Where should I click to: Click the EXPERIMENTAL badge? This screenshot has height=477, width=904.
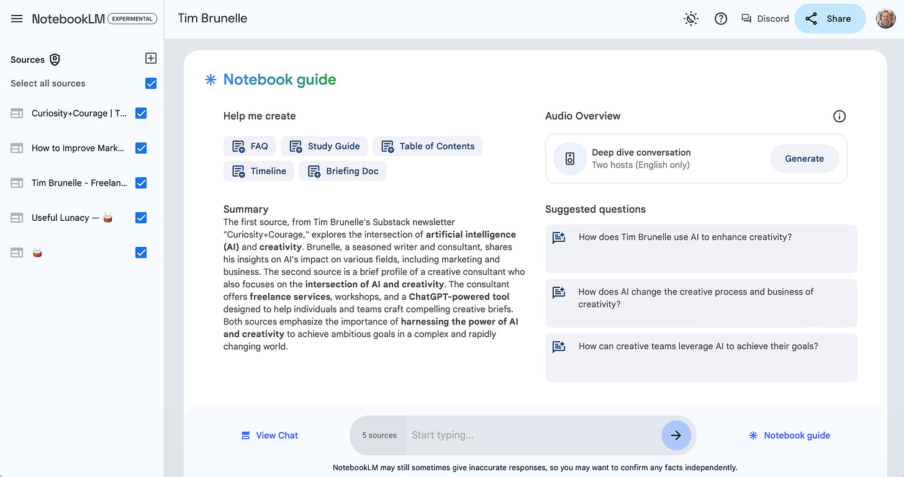pos(132,19)
